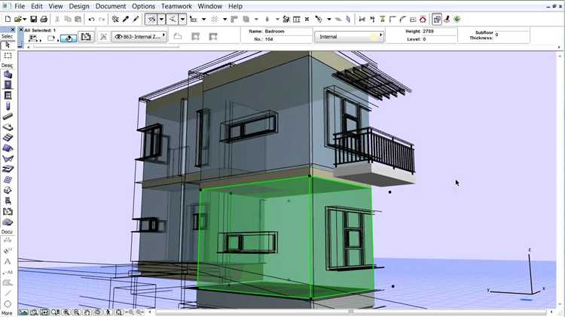Toggle the stamp icon next to Suspend Groups
The image size is (565, 317).
coord(447,19)
